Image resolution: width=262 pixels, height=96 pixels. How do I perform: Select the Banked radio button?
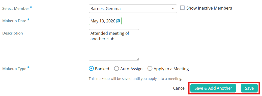[x=91, y=69]
